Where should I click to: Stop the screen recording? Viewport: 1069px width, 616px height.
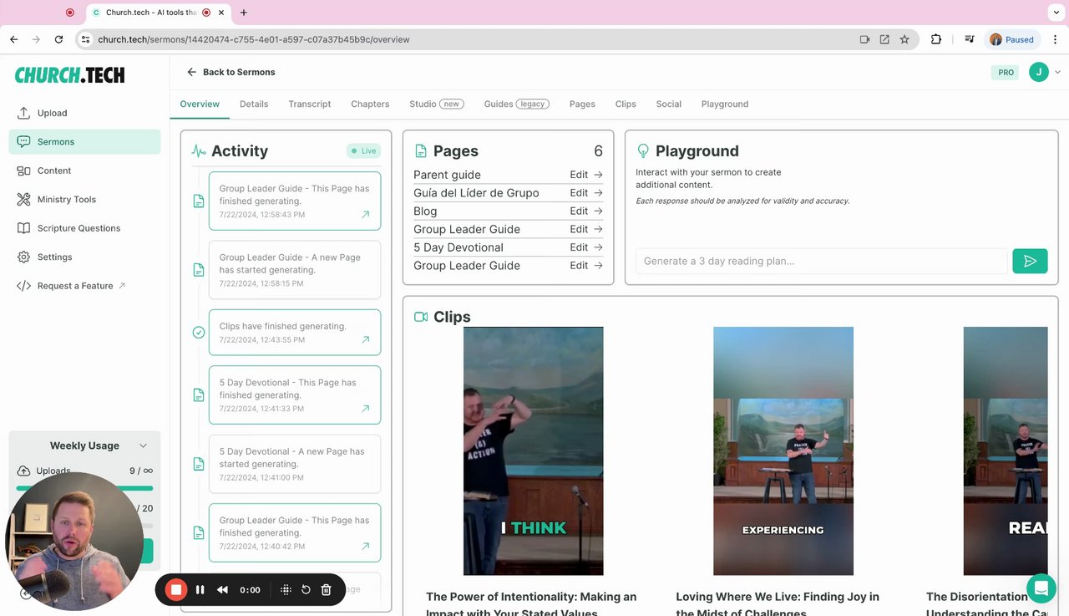176,589
